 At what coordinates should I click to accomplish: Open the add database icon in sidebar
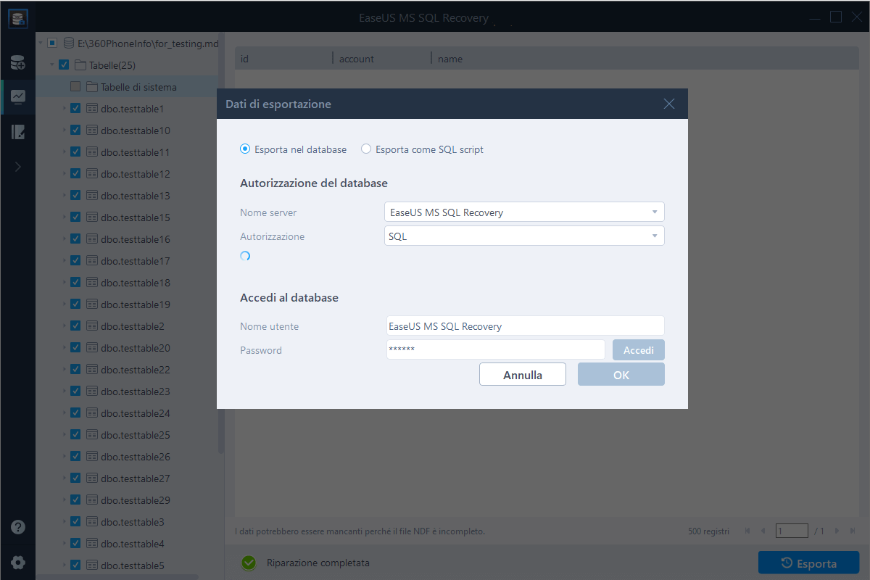click(18, 63)
